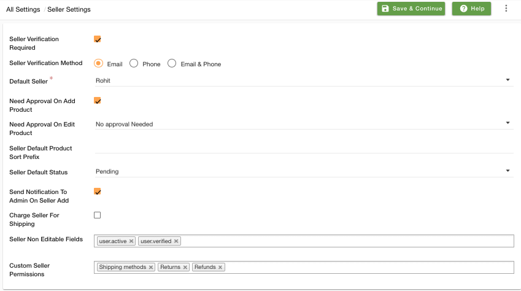
Task: Enable Charge Seller For Shipping
Action: click(x=98, y=215)
